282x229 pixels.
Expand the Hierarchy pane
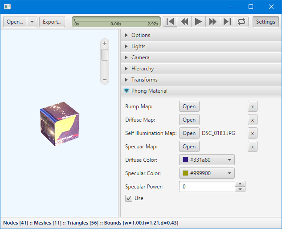click(201, 69)
